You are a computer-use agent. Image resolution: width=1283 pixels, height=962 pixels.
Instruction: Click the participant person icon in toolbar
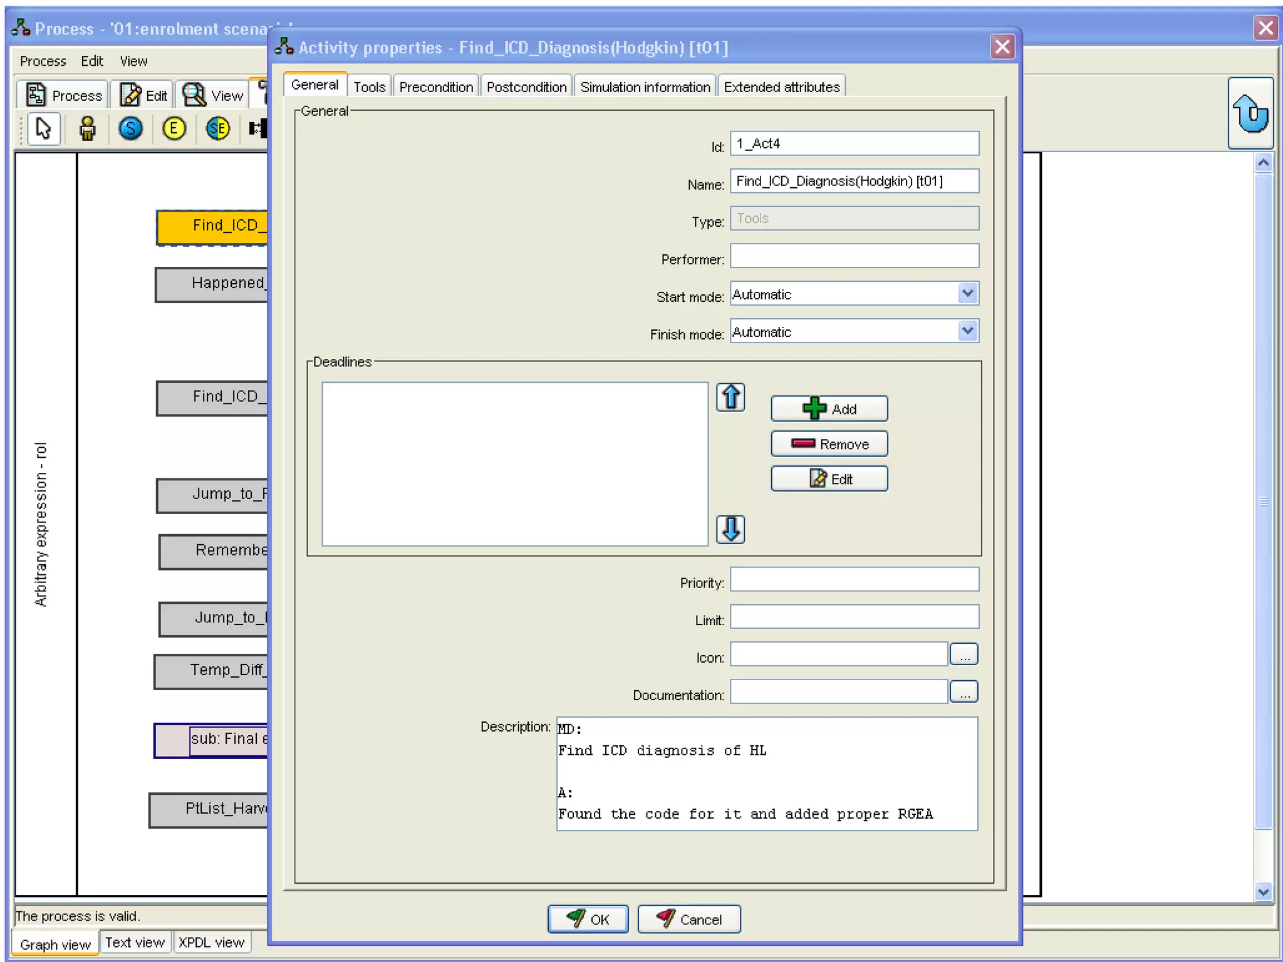coord(87,129)
